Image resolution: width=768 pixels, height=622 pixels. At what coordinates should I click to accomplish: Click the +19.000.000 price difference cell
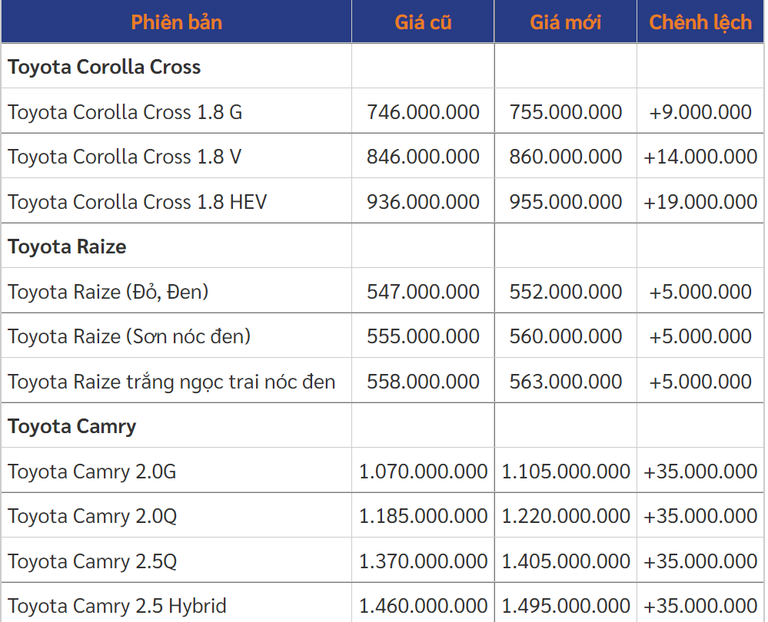(x=700, y=202)
